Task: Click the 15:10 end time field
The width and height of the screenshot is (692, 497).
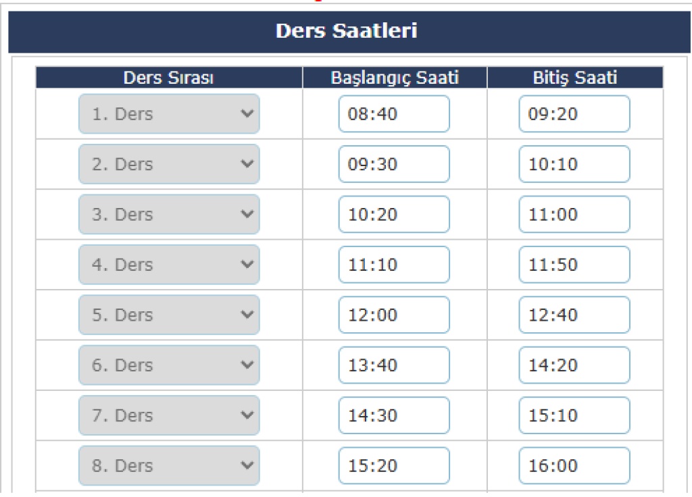Action: 574,415
